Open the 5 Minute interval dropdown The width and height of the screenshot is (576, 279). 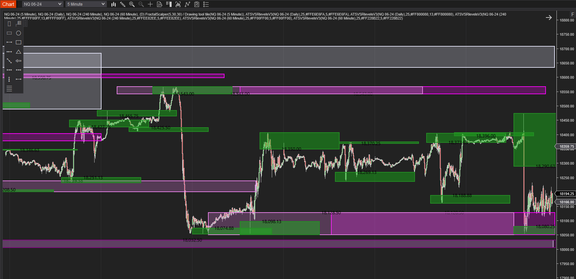pos(86,4)
